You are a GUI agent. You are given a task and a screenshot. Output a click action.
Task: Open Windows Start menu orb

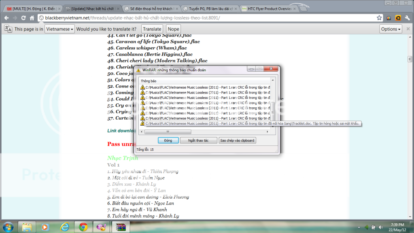pos(8,227)
